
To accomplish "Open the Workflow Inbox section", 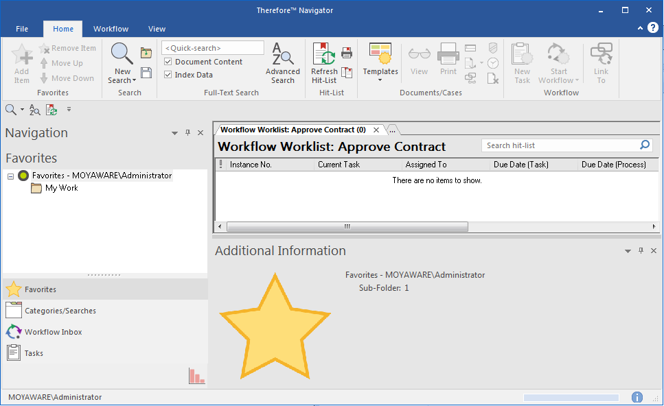I will [x=51, y=331].
